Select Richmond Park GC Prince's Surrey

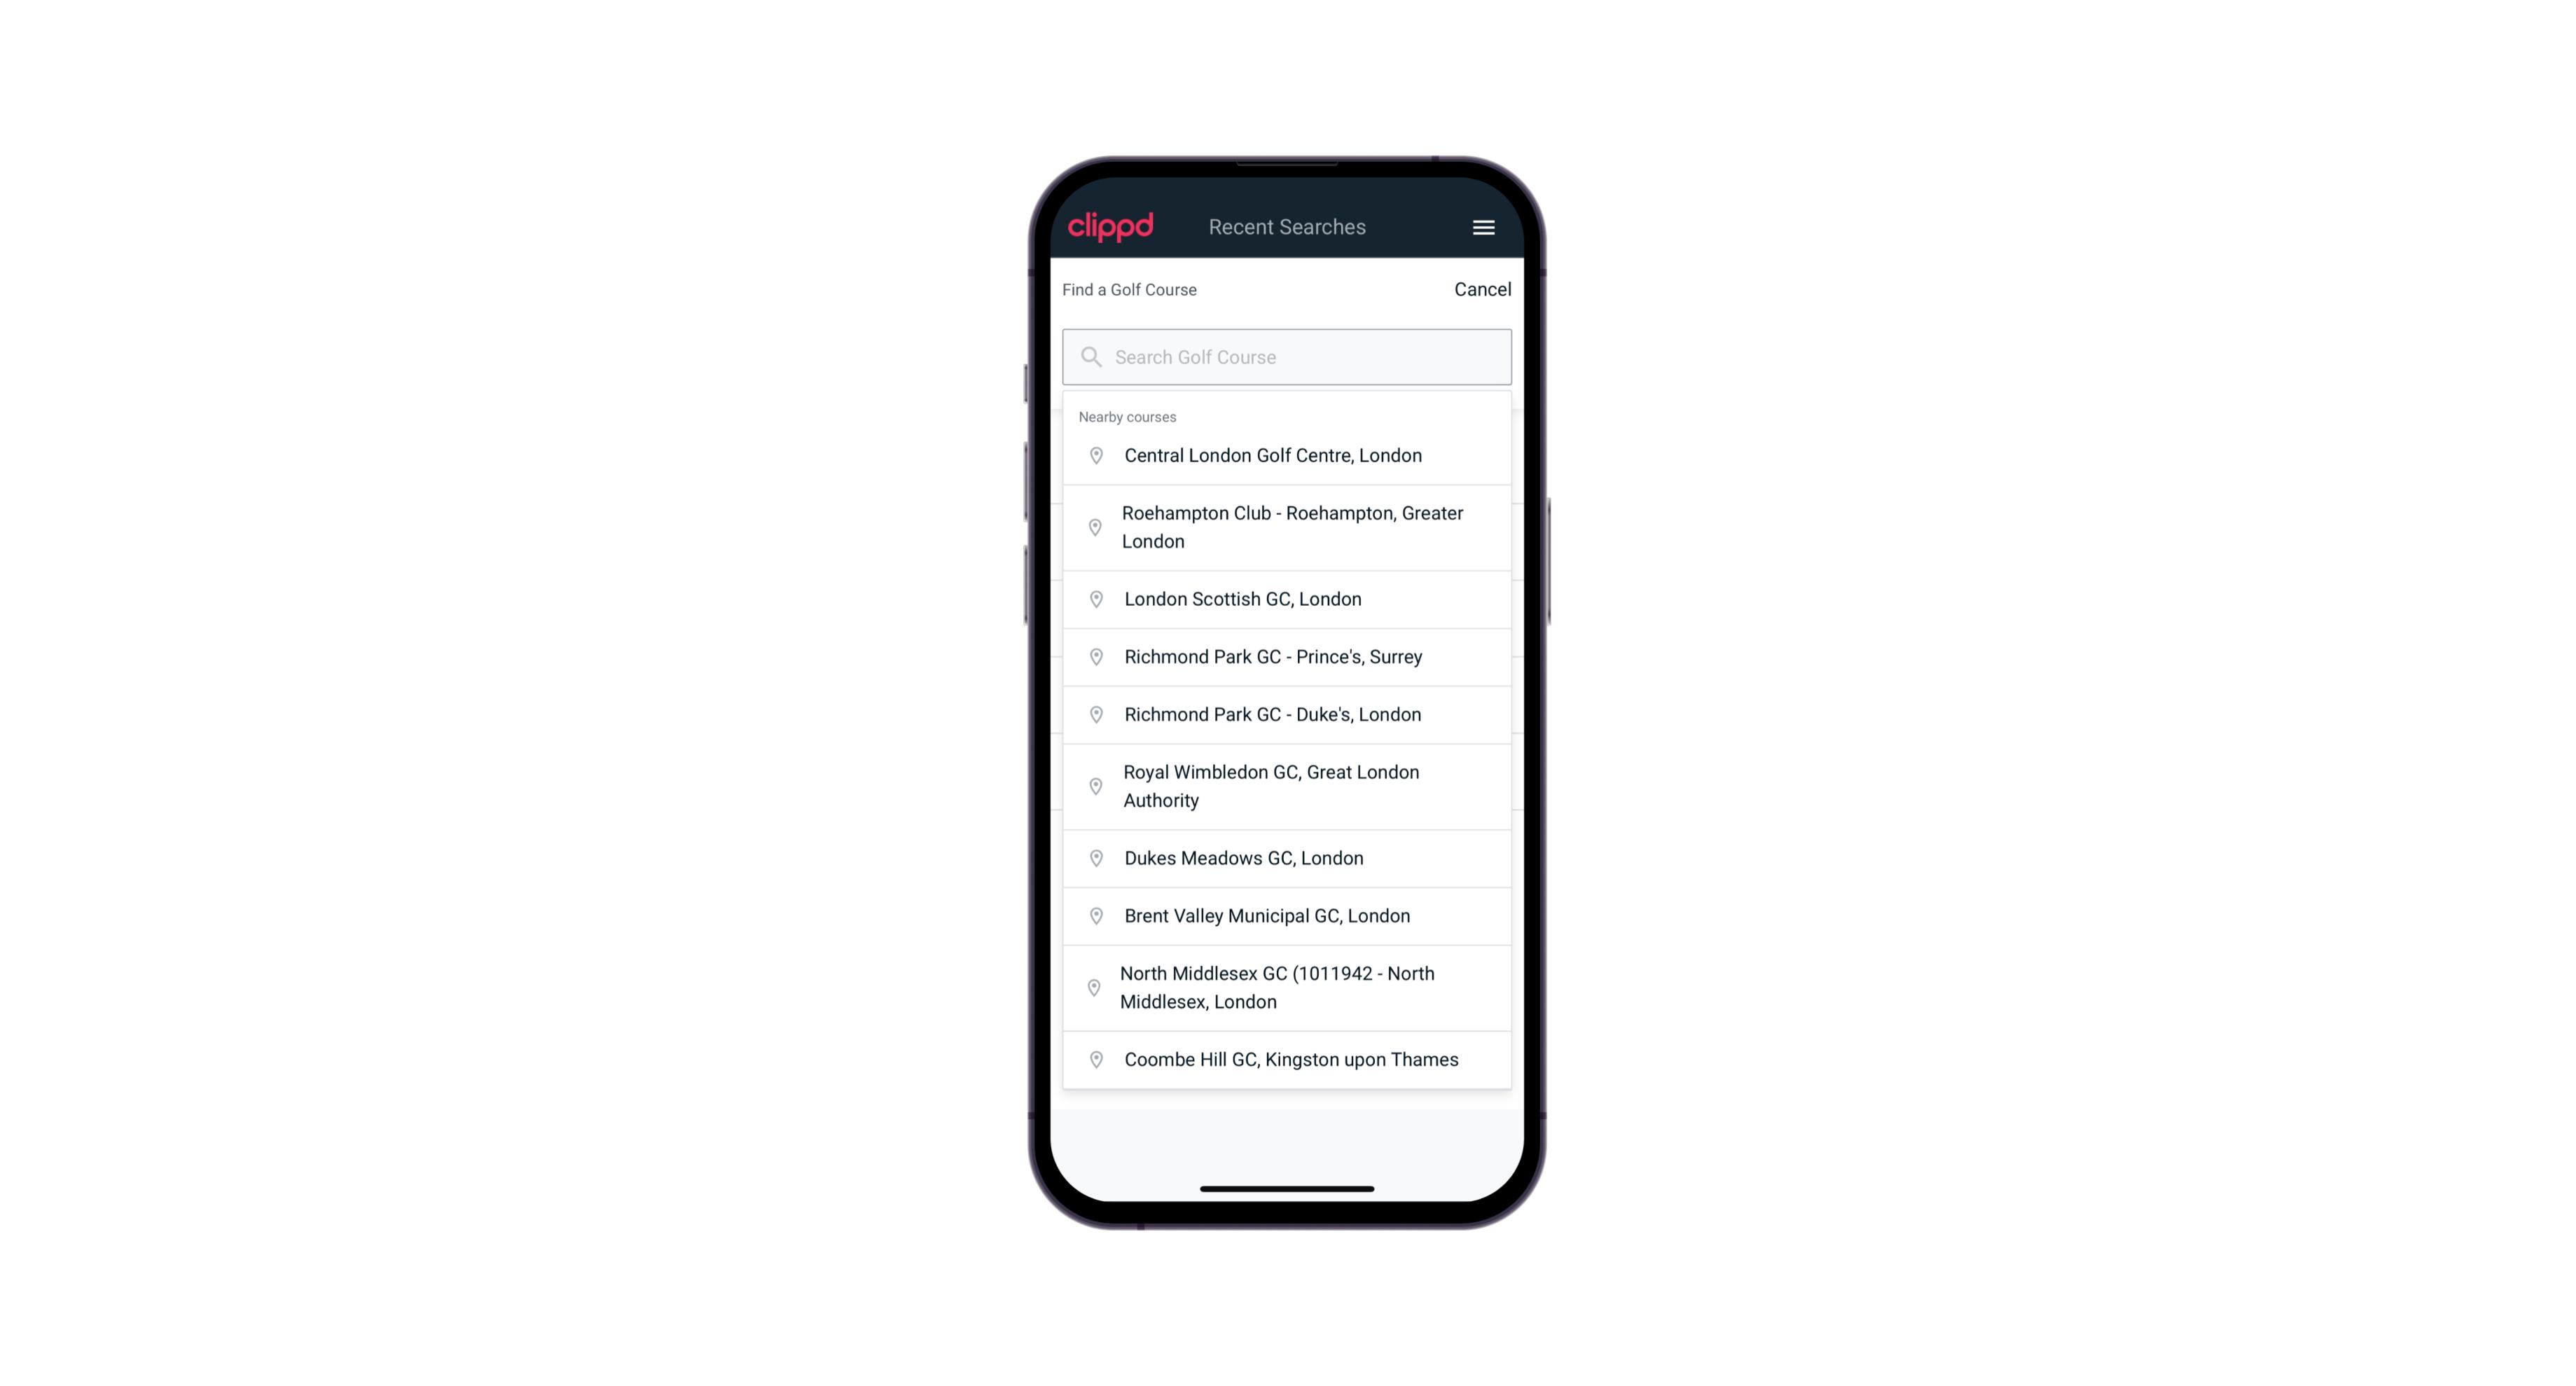click(1288, 656)
